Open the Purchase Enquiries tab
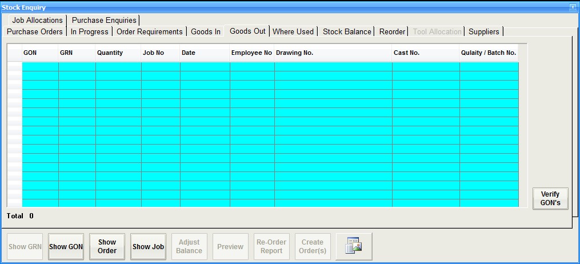 tap(104, 20)
